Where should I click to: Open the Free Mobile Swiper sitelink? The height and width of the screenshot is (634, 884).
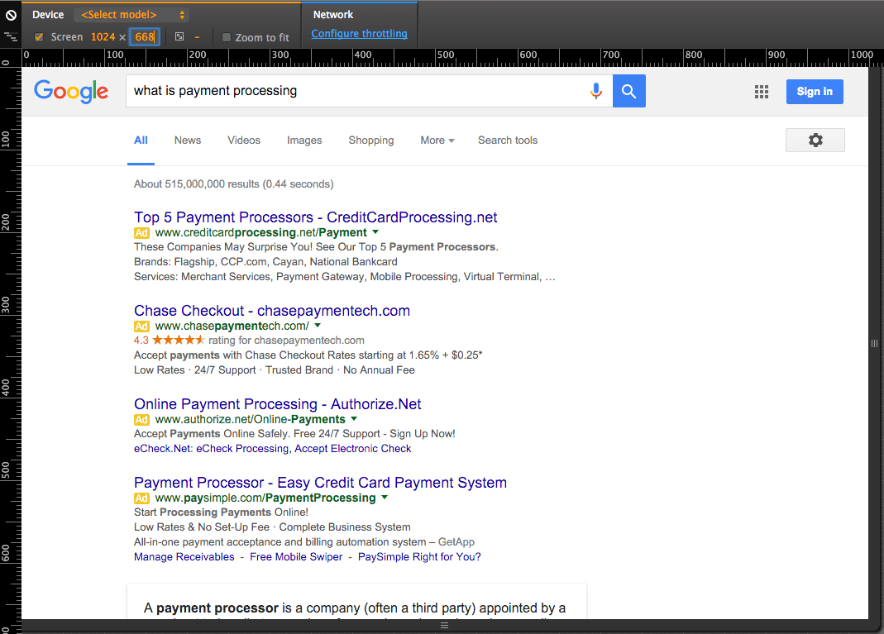[x=296, y=557]
